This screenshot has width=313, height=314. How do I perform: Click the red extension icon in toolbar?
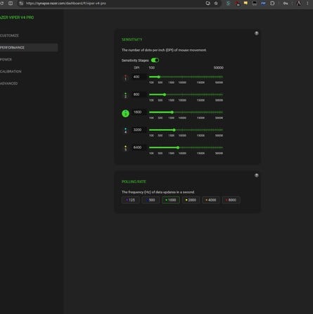point(237,4)
